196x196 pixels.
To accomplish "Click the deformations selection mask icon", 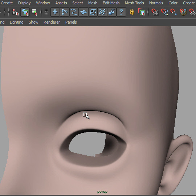I will [93, 12].
